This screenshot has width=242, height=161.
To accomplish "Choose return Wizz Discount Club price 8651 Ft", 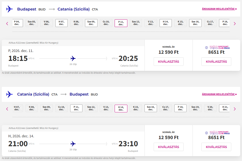I will click(x=216, y=147).
